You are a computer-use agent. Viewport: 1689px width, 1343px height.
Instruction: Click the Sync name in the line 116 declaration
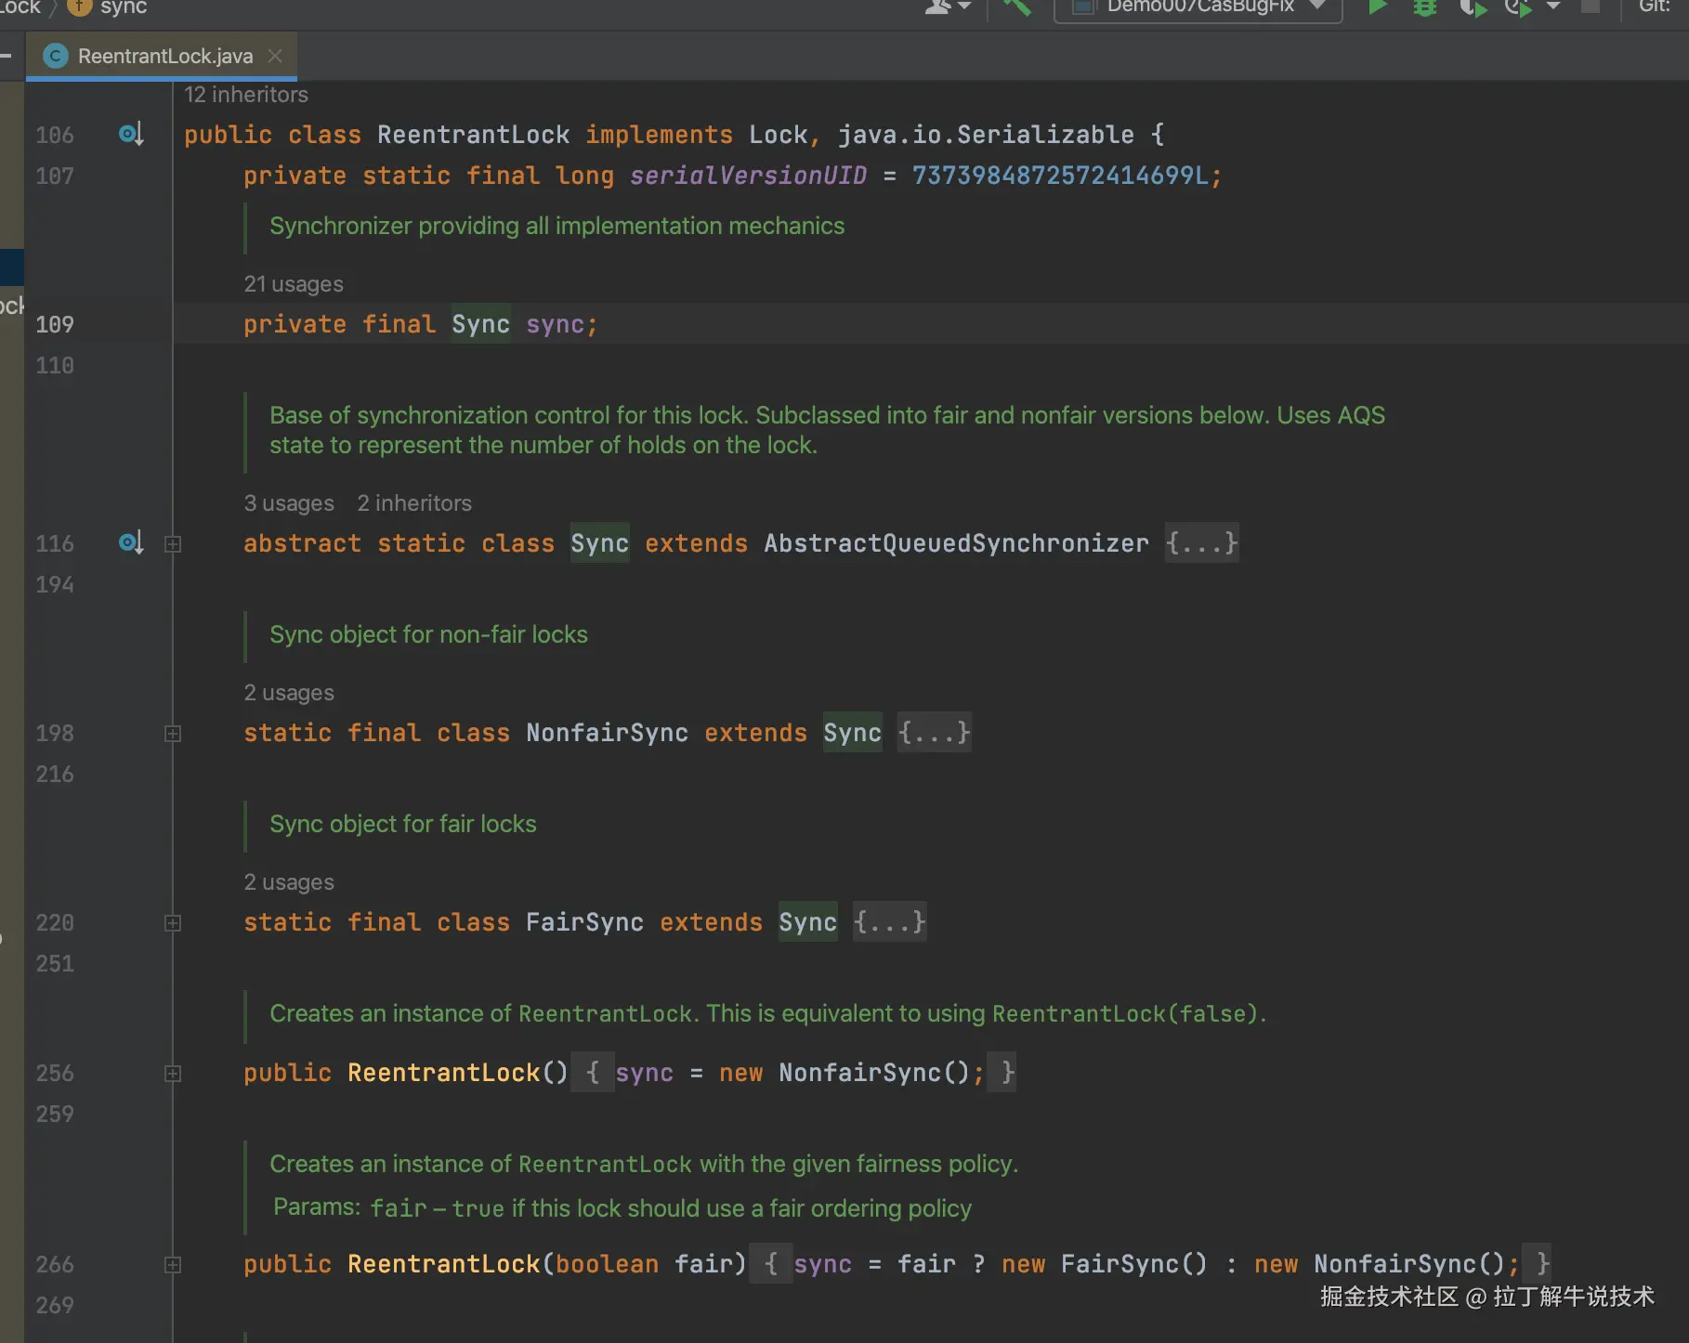(x=600, y=543)
